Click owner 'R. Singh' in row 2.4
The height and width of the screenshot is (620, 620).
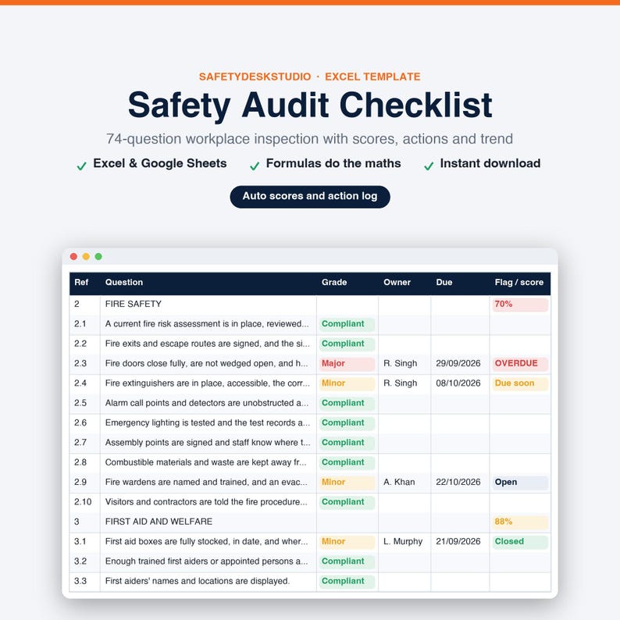(400, 383)
